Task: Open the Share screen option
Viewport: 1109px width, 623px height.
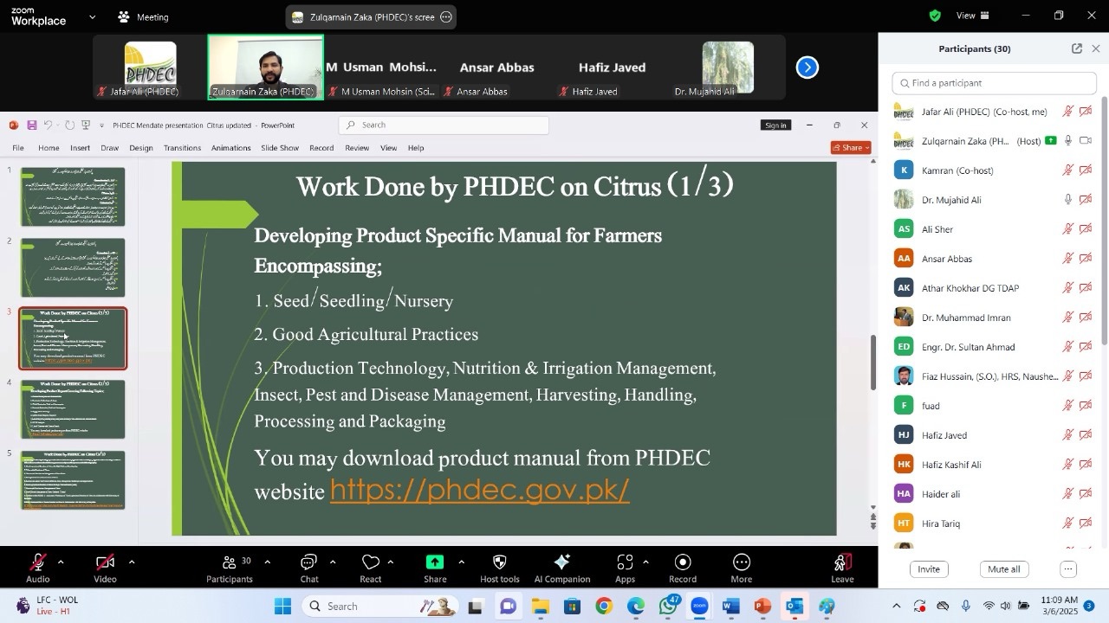Action: (x=435, y=563)
